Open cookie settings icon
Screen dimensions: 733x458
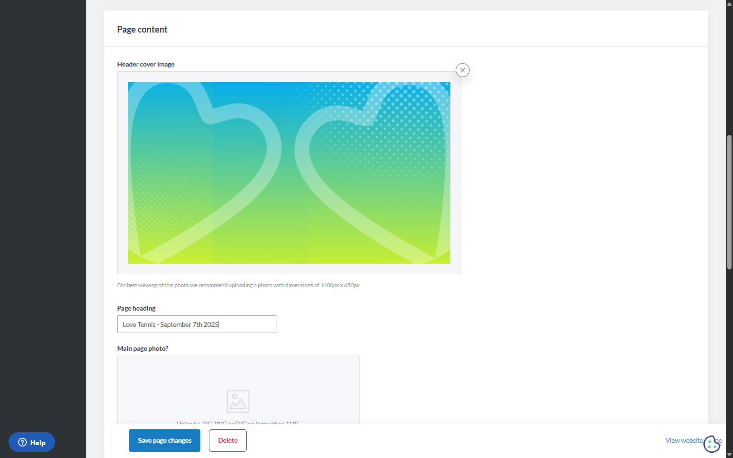tap(712, 444)
